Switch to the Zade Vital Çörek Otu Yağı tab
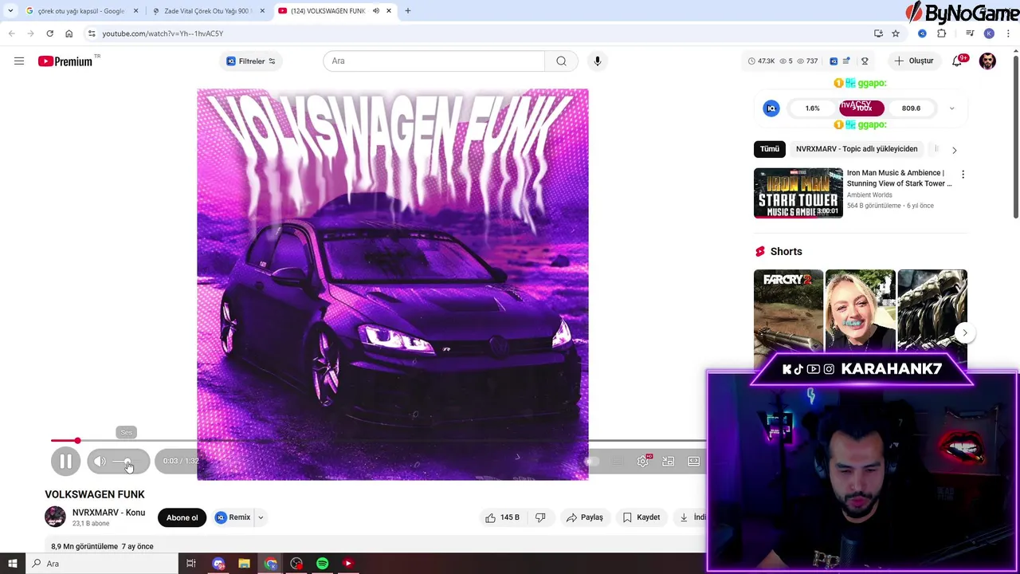Viewport: 1020px width, 574px height. click(x=207, y=11)
